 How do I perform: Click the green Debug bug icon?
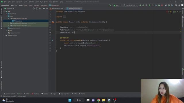point(149,5)
